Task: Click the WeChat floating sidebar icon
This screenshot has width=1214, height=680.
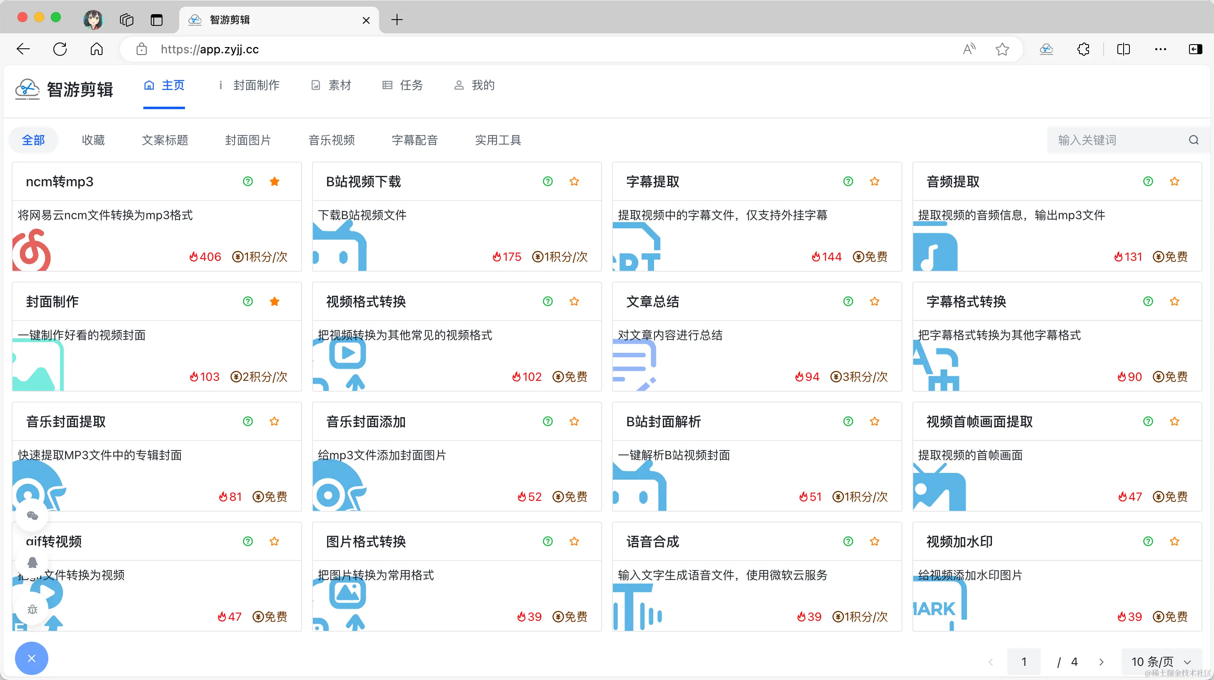Action: pyautogui.click(x=32, y=515)
